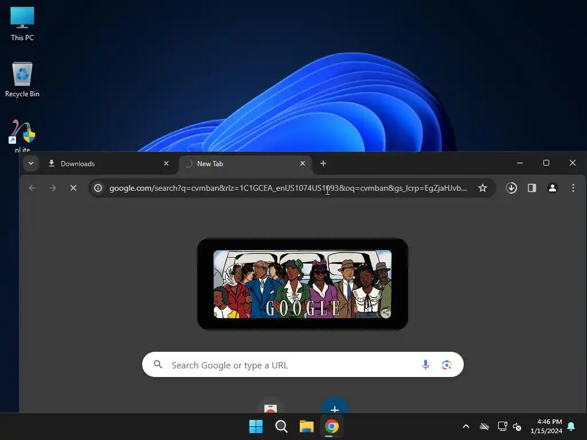Select the nLite desktop shortcut
The image size is (587, 440).
(x=22, y=135)
